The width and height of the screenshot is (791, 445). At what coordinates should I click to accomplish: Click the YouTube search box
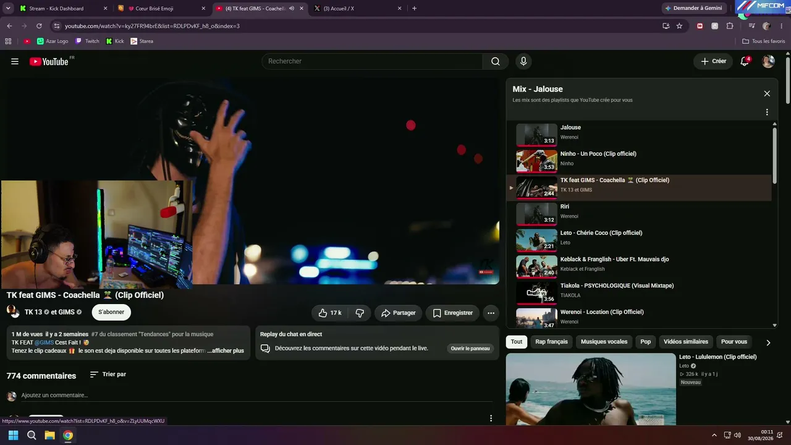click(x=372, y=61)
